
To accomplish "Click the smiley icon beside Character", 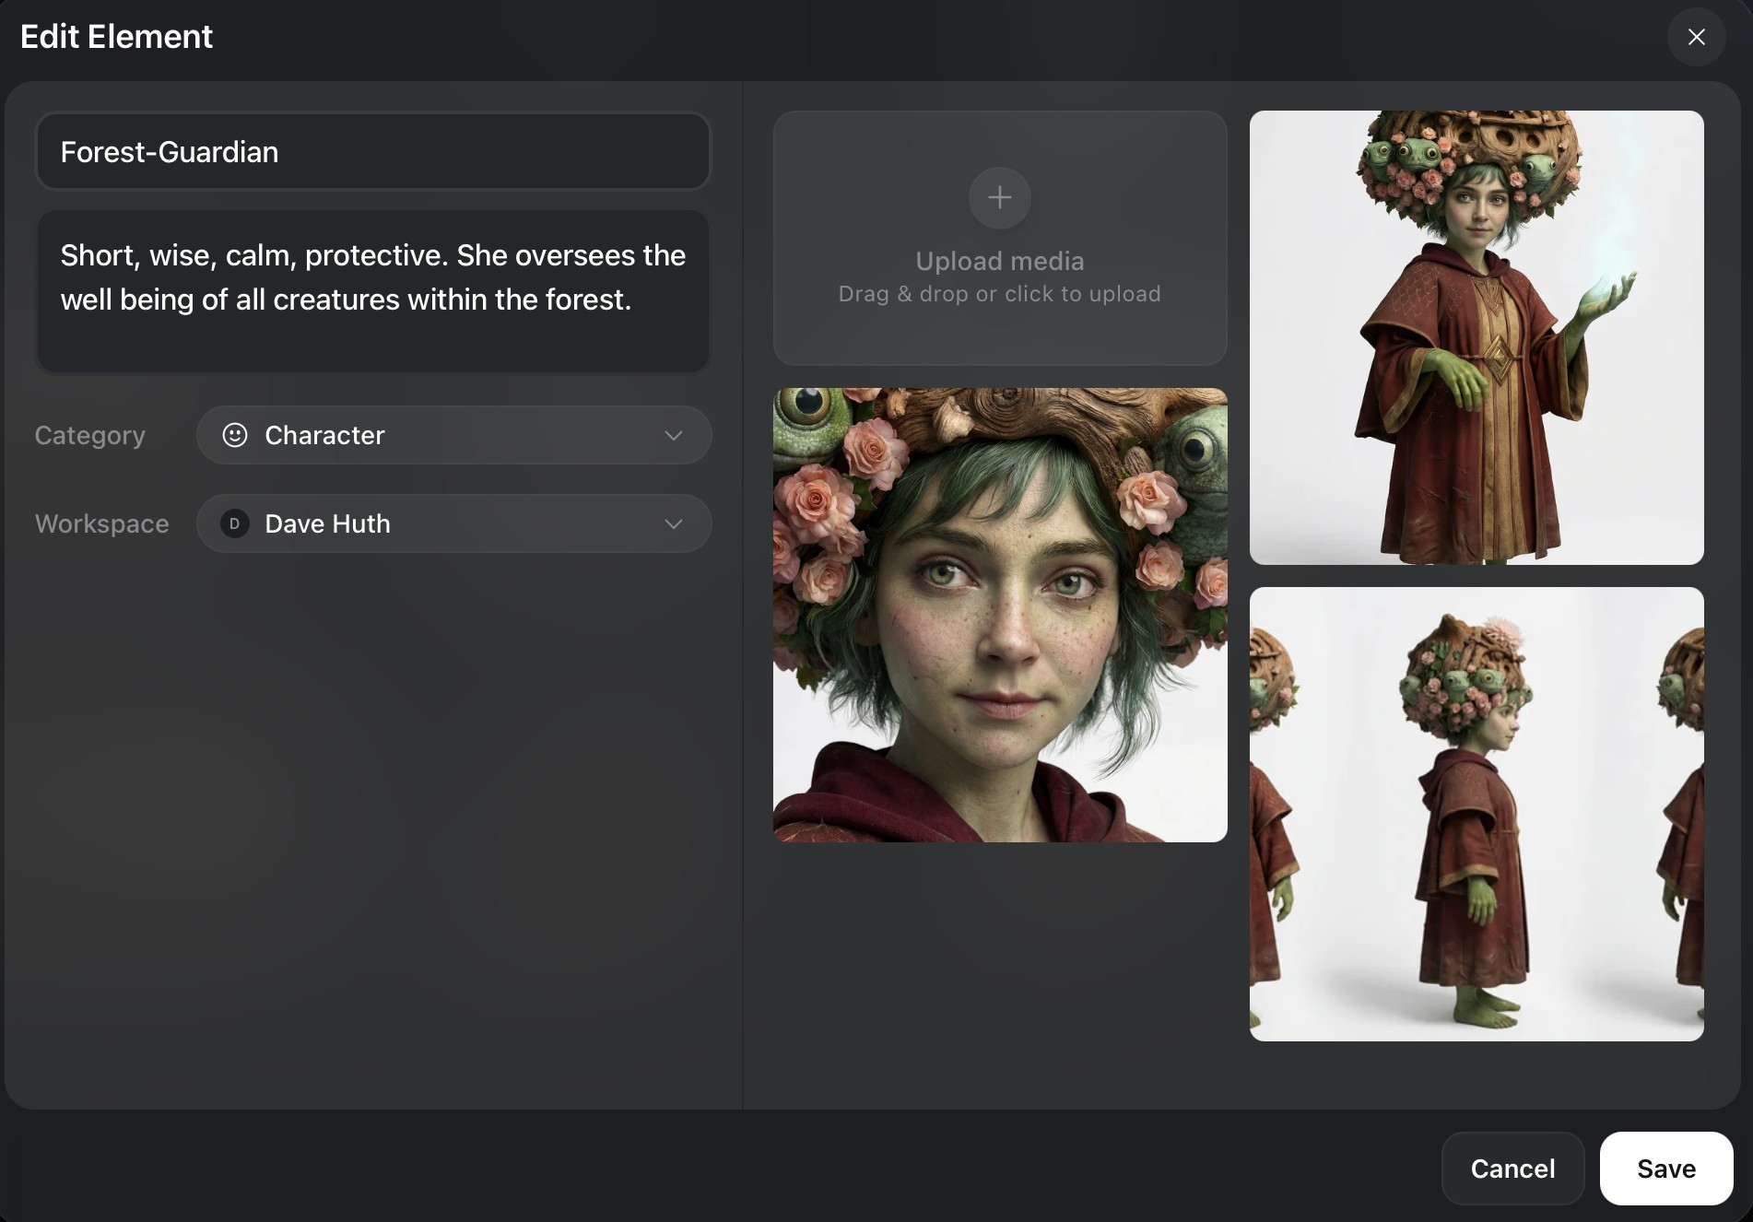I will click(x=235, y=435).
